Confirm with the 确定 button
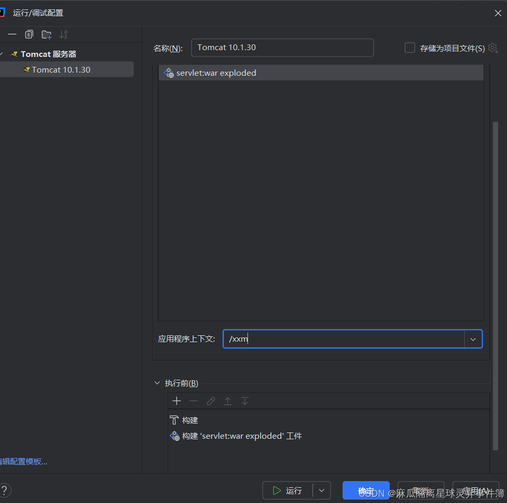This screenshot has height=503, width=507. click(366, 490)
